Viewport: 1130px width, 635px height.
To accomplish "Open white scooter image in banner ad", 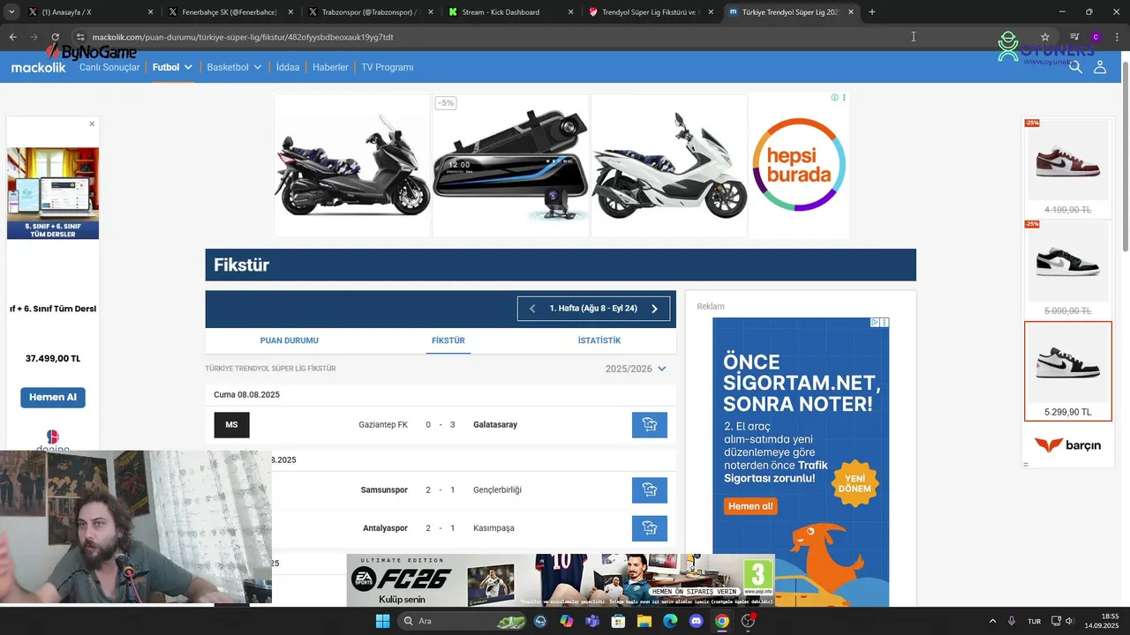I will 668,166.
